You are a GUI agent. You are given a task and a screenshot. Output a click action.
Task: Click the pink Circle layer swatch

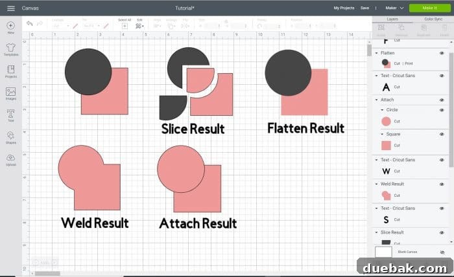pos(386,122)
